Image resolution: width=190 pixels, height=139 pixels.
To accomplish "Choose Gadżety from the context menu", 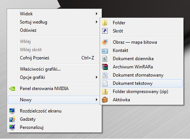I will pyautogui.click(x=54, y=119).
